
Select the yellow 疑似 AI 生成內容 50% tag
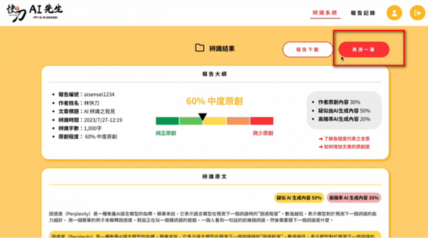298,198
